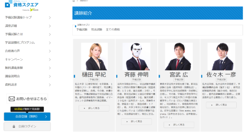
Task: Click the 資格スクエア logo
Action: [x=22, y=6]
